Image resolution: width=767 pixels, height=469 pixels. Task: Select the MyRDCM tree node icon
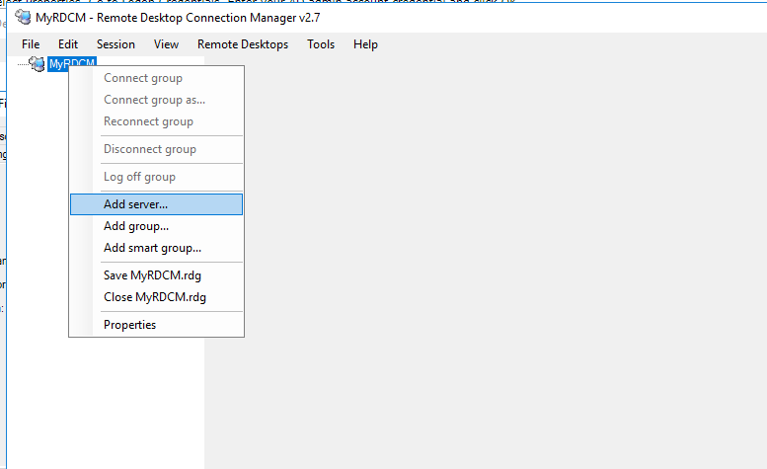(37, 64)
